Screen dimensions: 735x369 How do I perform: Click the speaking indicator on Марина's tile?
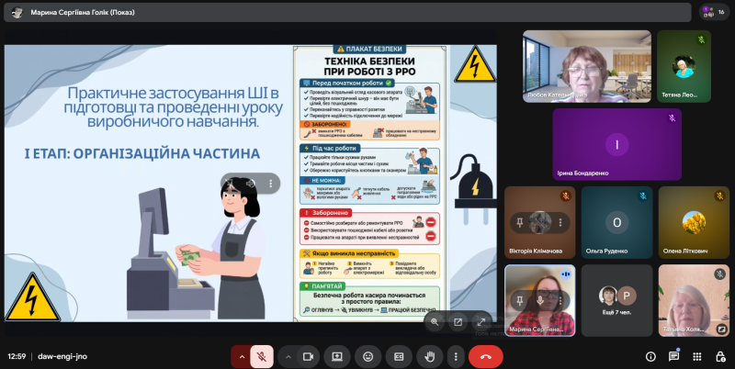pyautogui.click(x=566, y=274)
